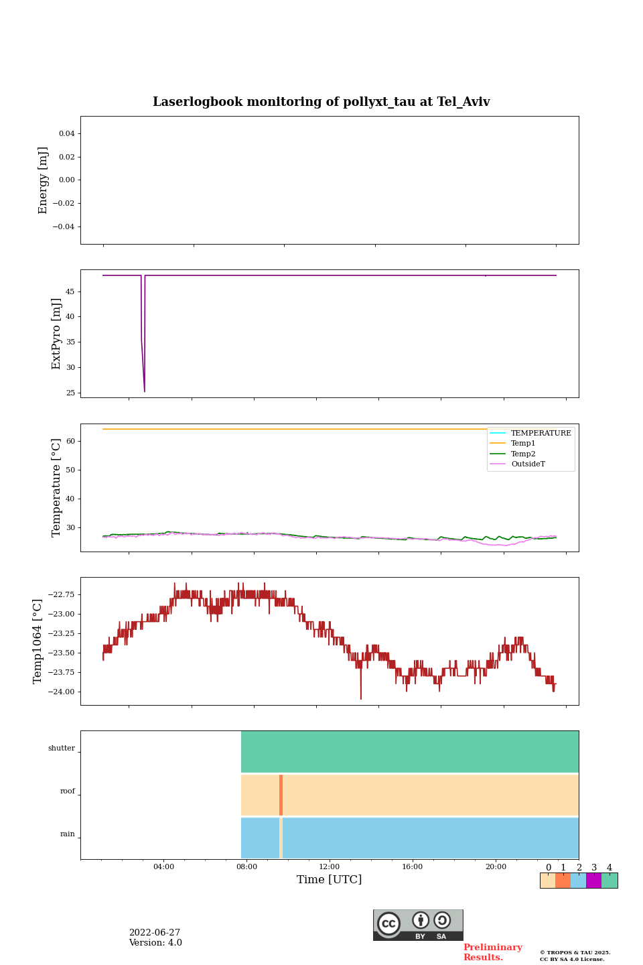Select the orange colorbar swatch labeled 1
The image size is (643, 965).
coord(563,881)
